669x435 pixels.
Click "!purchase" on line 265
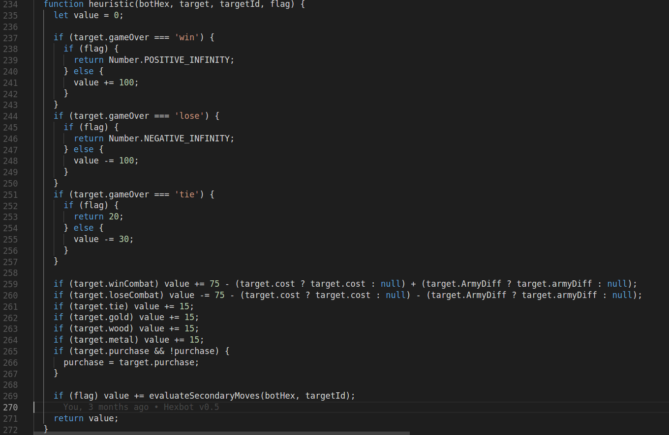192,351
